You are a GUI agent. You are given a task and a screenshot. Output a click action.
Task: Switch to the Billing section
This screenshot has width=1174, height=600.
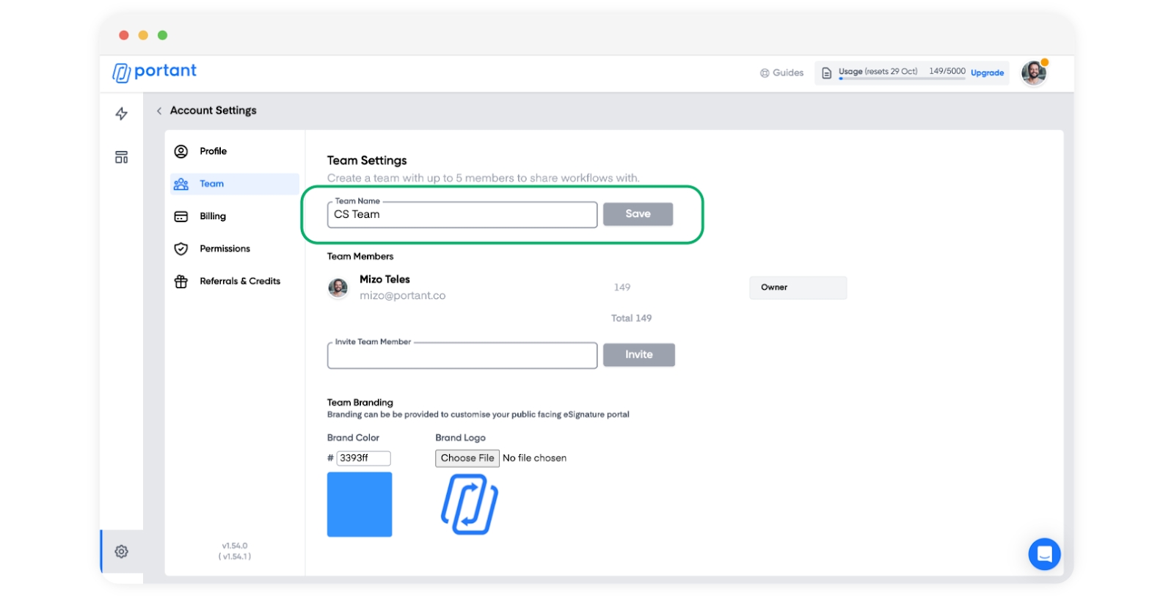[213, 216]
